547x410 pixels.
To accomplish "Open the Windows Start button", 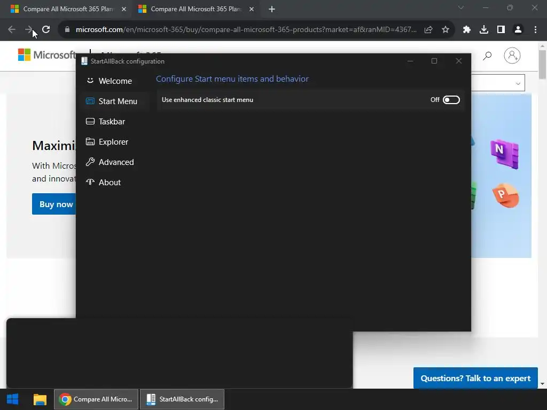I will point(13,399).
